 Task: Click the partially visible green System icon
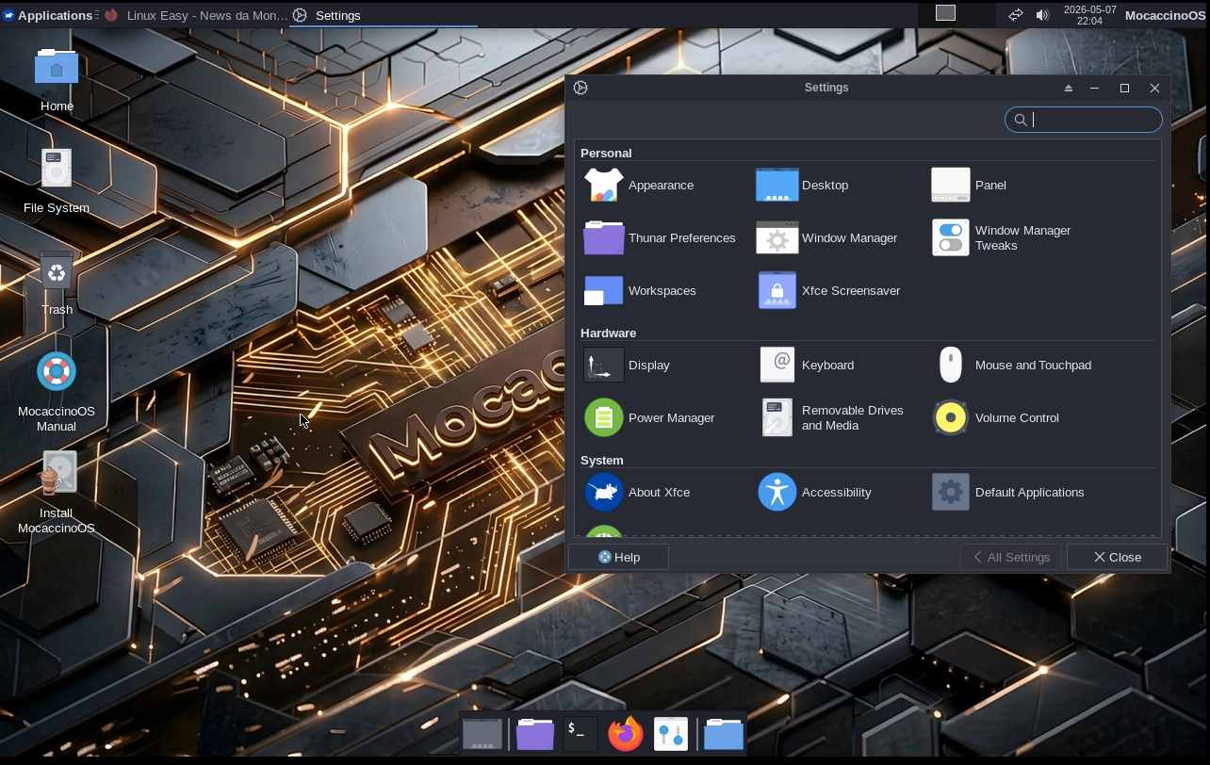[604, 531]
